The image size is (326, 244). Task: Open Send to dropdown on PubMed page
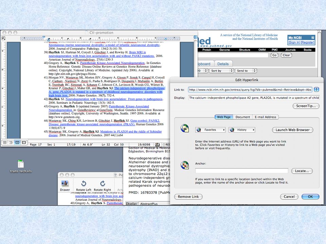(246, 70)
